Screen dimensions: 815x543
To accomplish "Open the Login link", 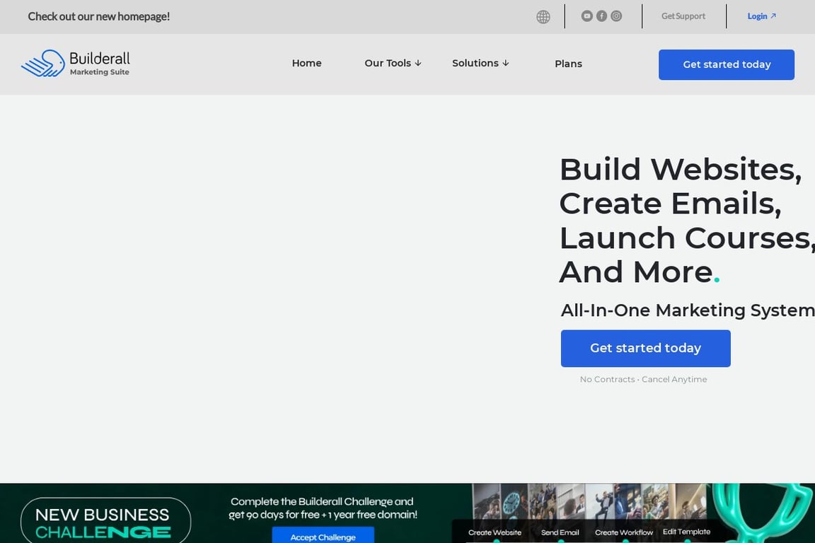I will pos(761,16).
